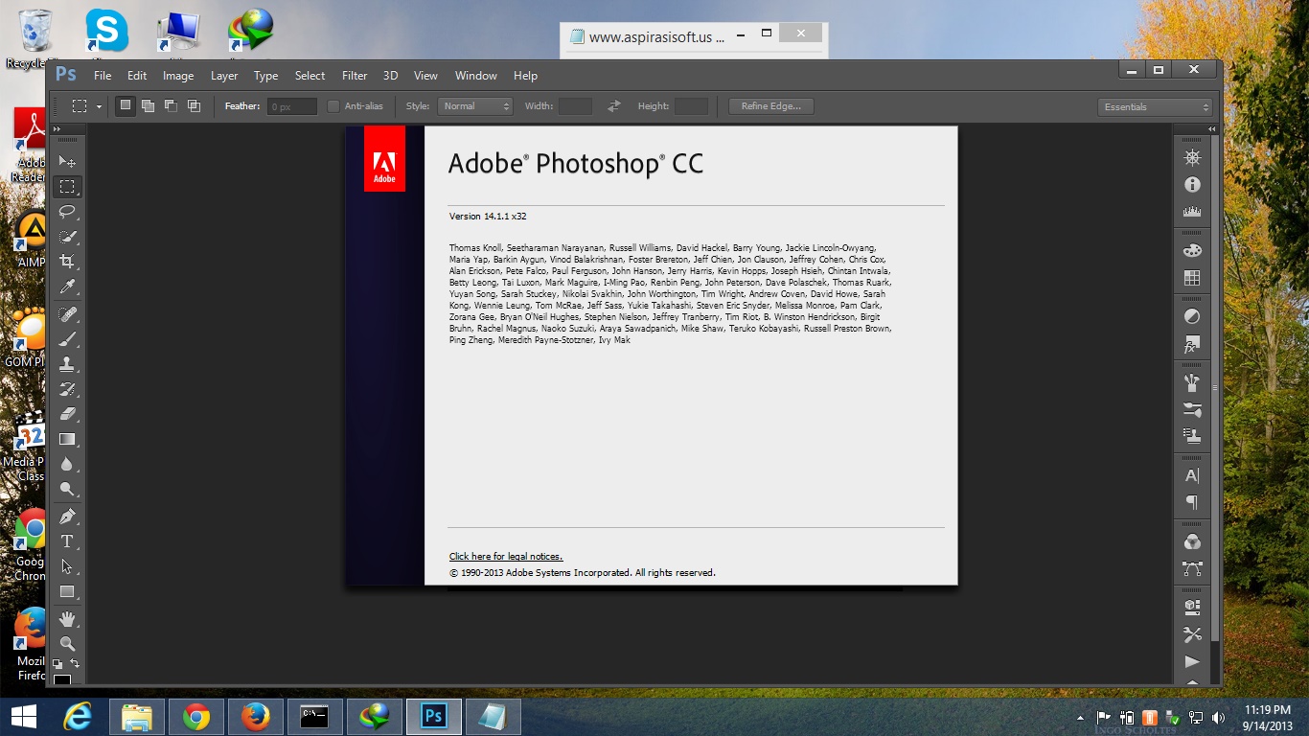Expand the toolbox to two columns
Image resolution: width=1309 pixels, height=736 pixels.
point(57,128)
